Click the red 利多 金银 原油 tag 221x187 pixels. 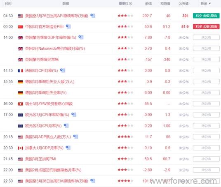point(206,27)
